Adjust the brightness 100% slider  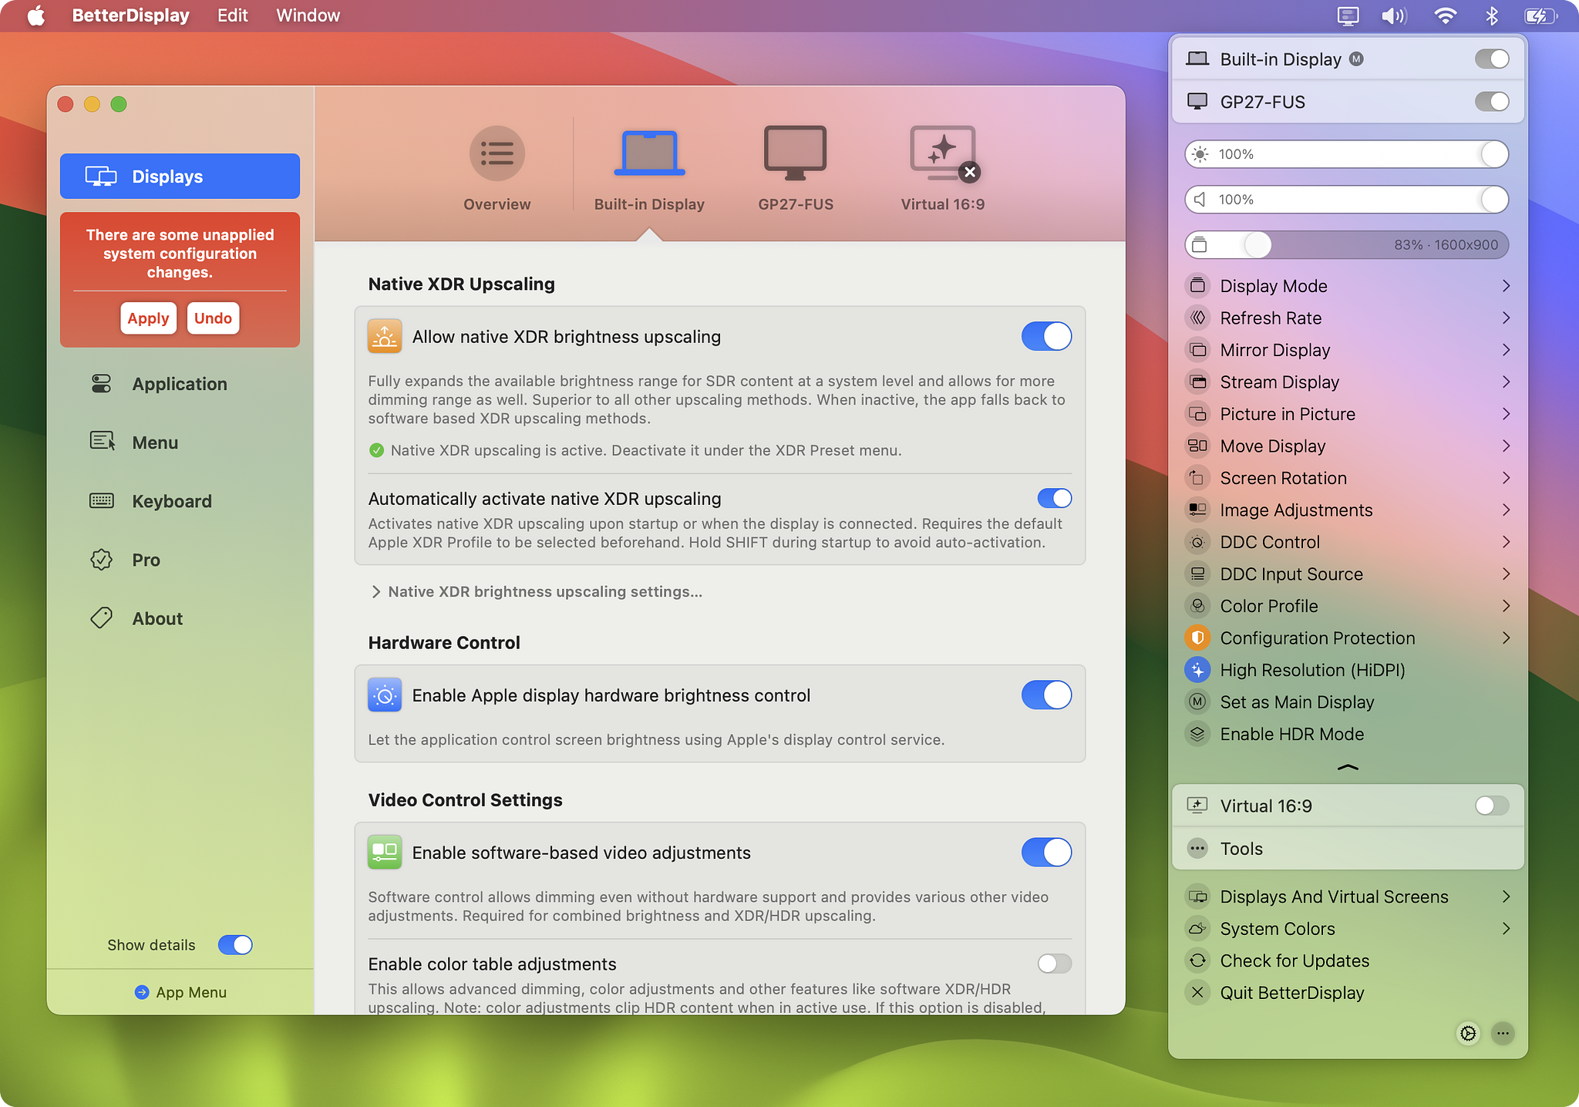tap(1346, 154)
